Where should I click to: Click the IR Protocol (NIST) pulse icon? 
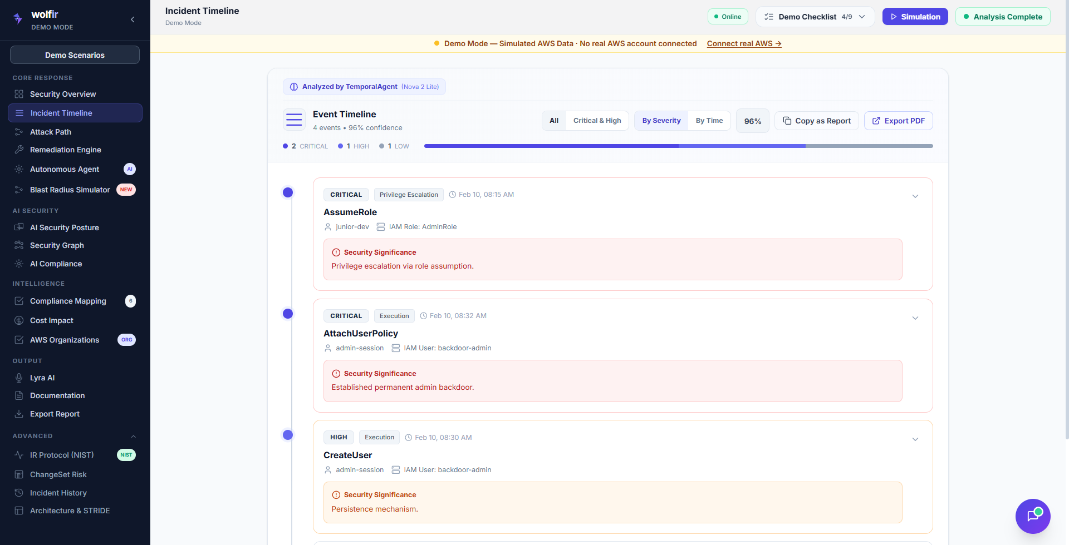click(19, 455)
